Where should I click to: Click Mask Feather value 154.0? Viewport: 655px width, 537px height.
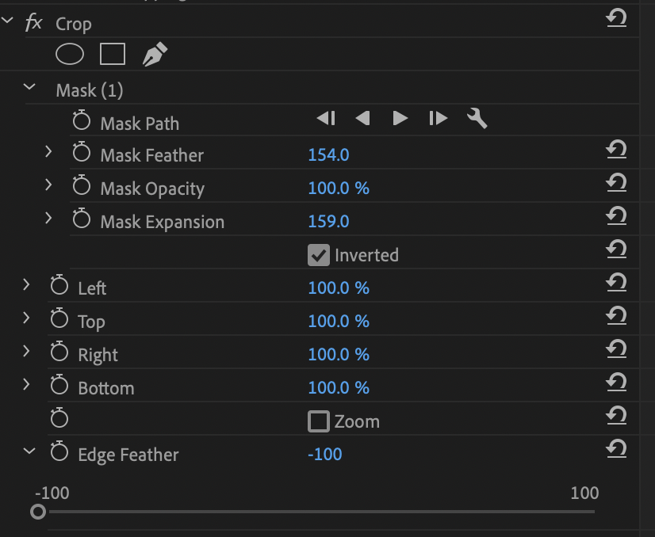pos(329,154)
